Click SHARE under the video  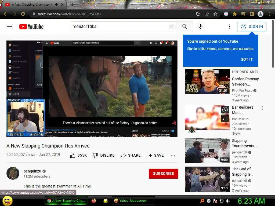[131, 155]
